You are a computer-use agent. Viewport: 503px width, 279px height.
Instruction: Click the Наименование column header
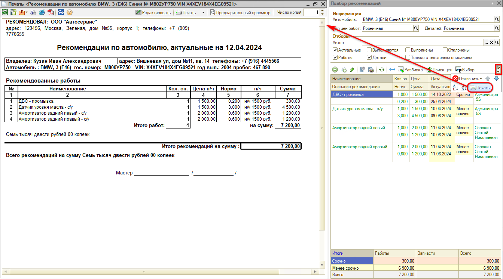(362, 79)
